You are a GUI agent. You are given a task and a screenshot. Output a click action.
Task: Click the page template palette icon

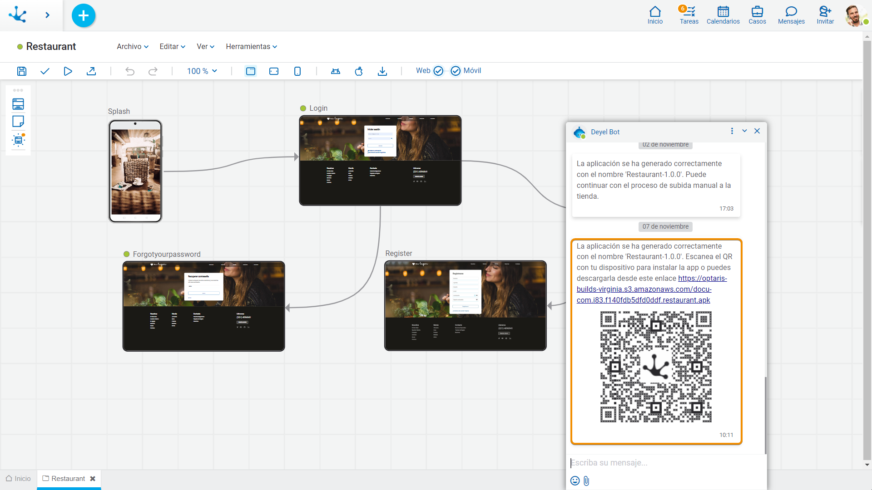(18, 104)
